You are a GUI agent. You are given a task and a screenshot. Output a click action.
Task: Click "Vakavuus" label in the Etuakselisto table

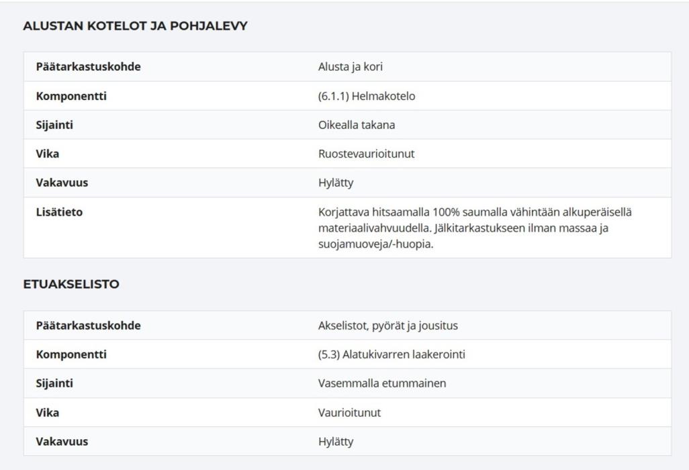(x=62, y=442)
